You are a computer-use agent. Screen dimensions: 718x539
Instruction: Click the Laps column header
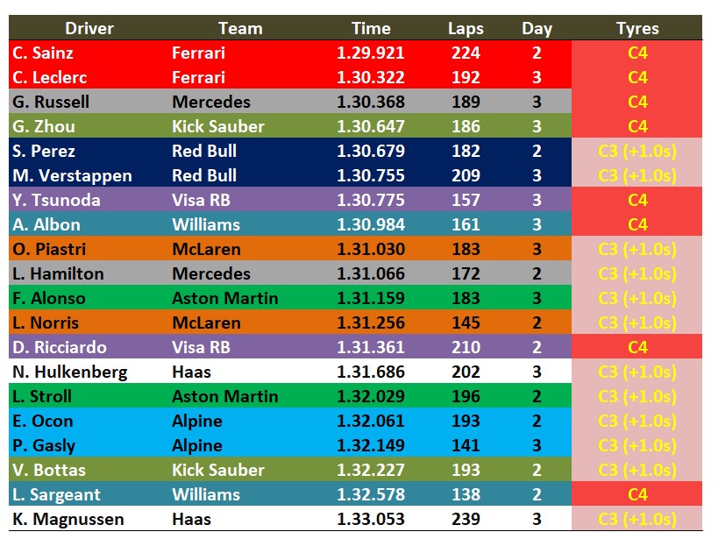(x=466, y=28)
